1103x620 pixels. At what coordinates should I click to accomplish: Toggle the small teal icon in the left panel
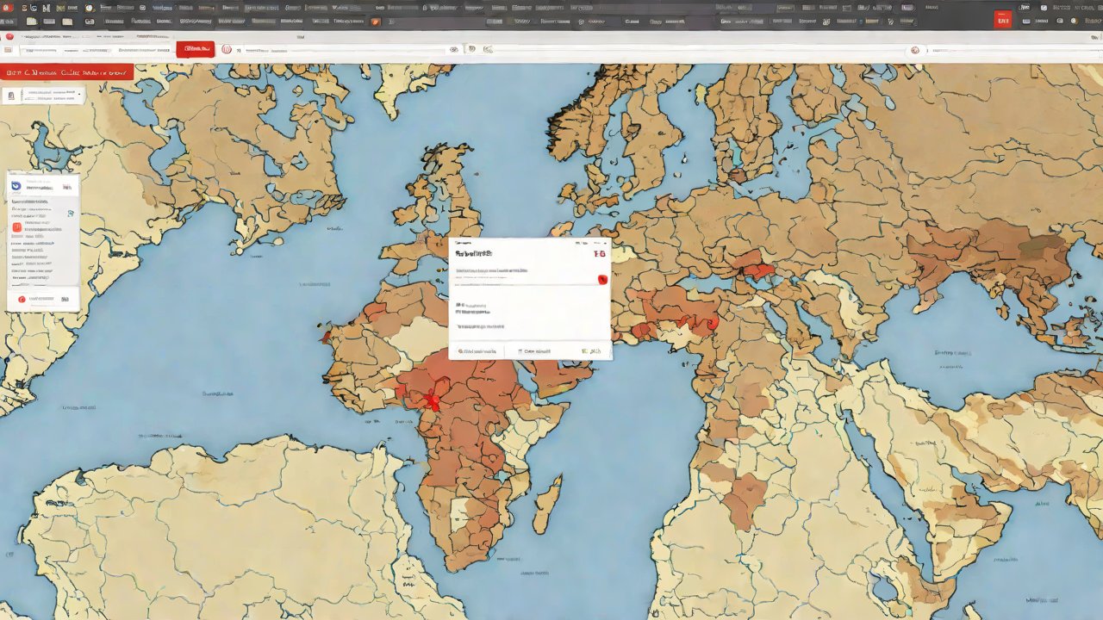[71, 214]
